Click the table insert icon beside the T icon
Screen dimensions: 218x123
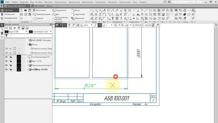coord(117,18)
